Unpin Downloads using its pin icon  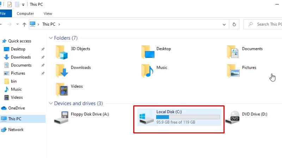(43, 57)
